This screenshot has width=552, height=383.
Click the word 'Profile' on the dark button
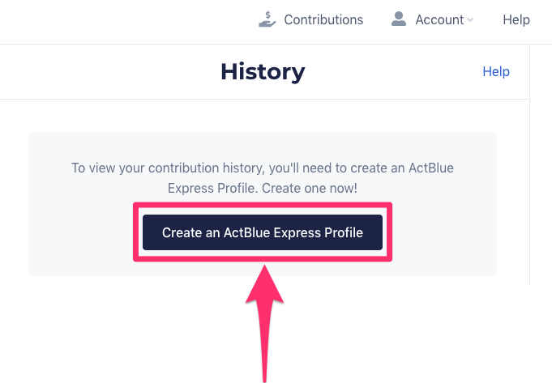(342, 232)
